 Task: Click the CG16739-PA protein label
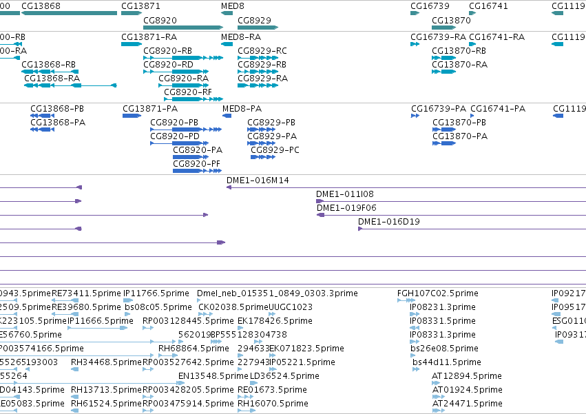(439, 109)
